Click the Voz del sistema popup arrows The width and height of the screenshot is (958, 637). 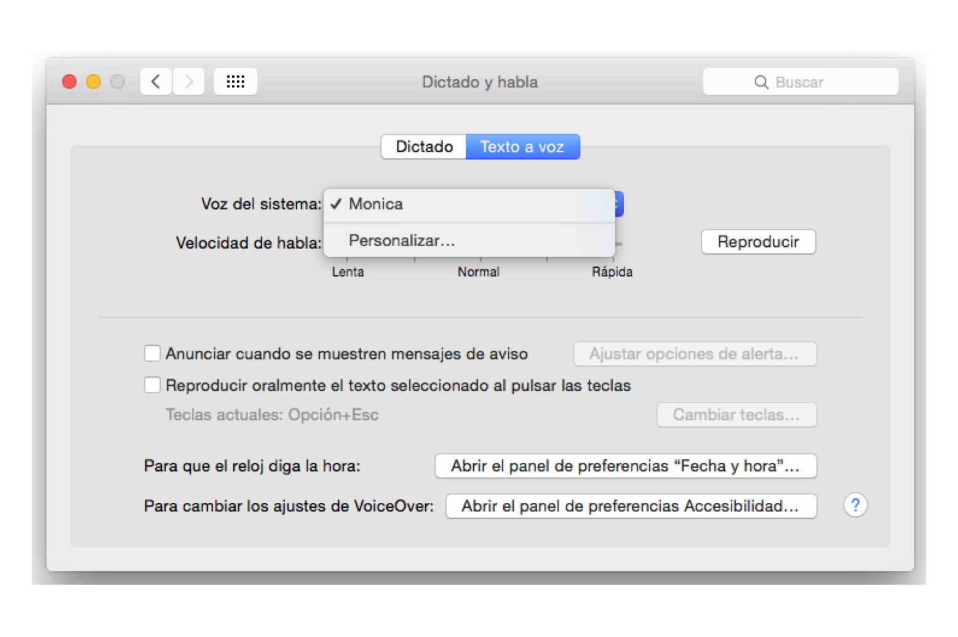click(618, 204)
